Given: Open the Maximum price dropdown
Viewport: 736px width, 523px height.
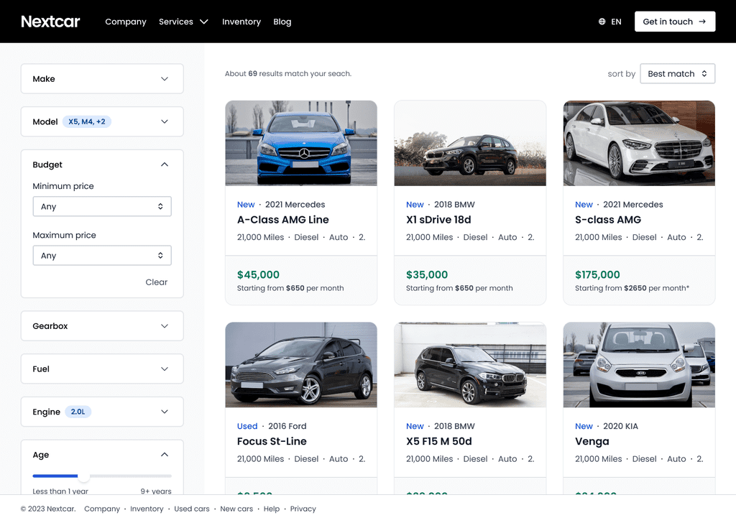Looking at the screenshot, I should [x=102, y=256].
